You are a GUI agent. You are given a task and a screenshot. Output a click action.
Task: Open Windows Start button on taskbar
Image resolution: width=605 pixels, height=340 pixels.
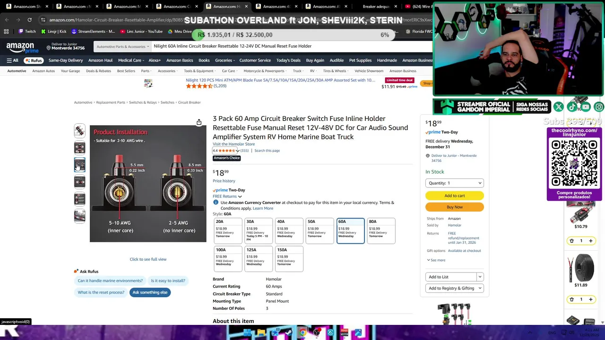pos(247,333)
